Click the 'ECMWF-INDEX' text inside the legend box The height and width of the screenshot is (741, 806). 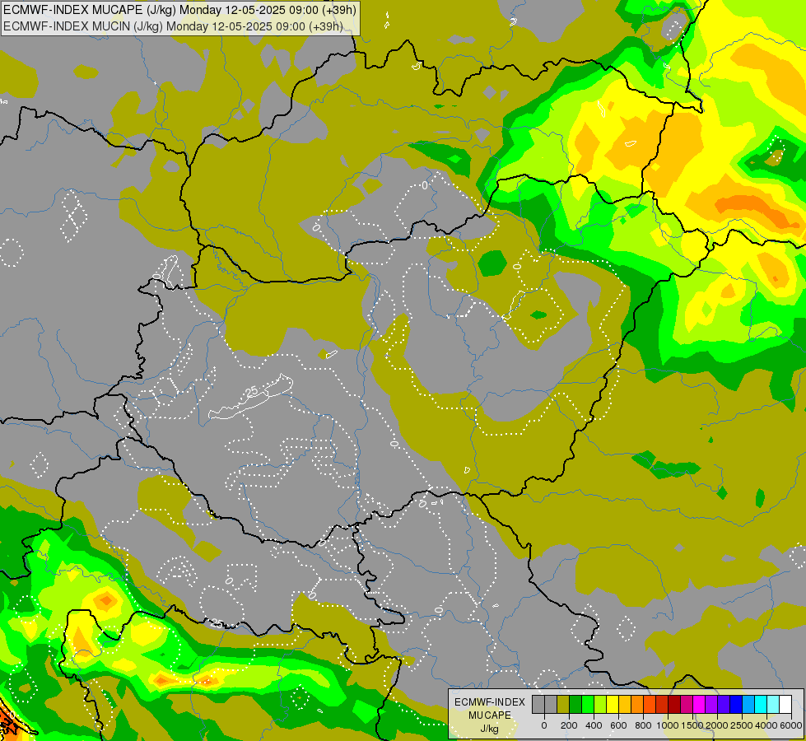click(490, 702)
